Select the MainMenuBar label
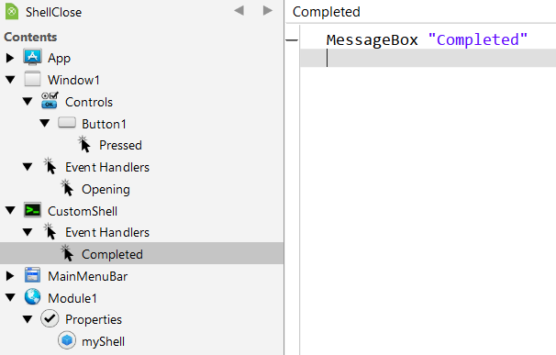Screen dimensions: 556x355 pos(87,276)
